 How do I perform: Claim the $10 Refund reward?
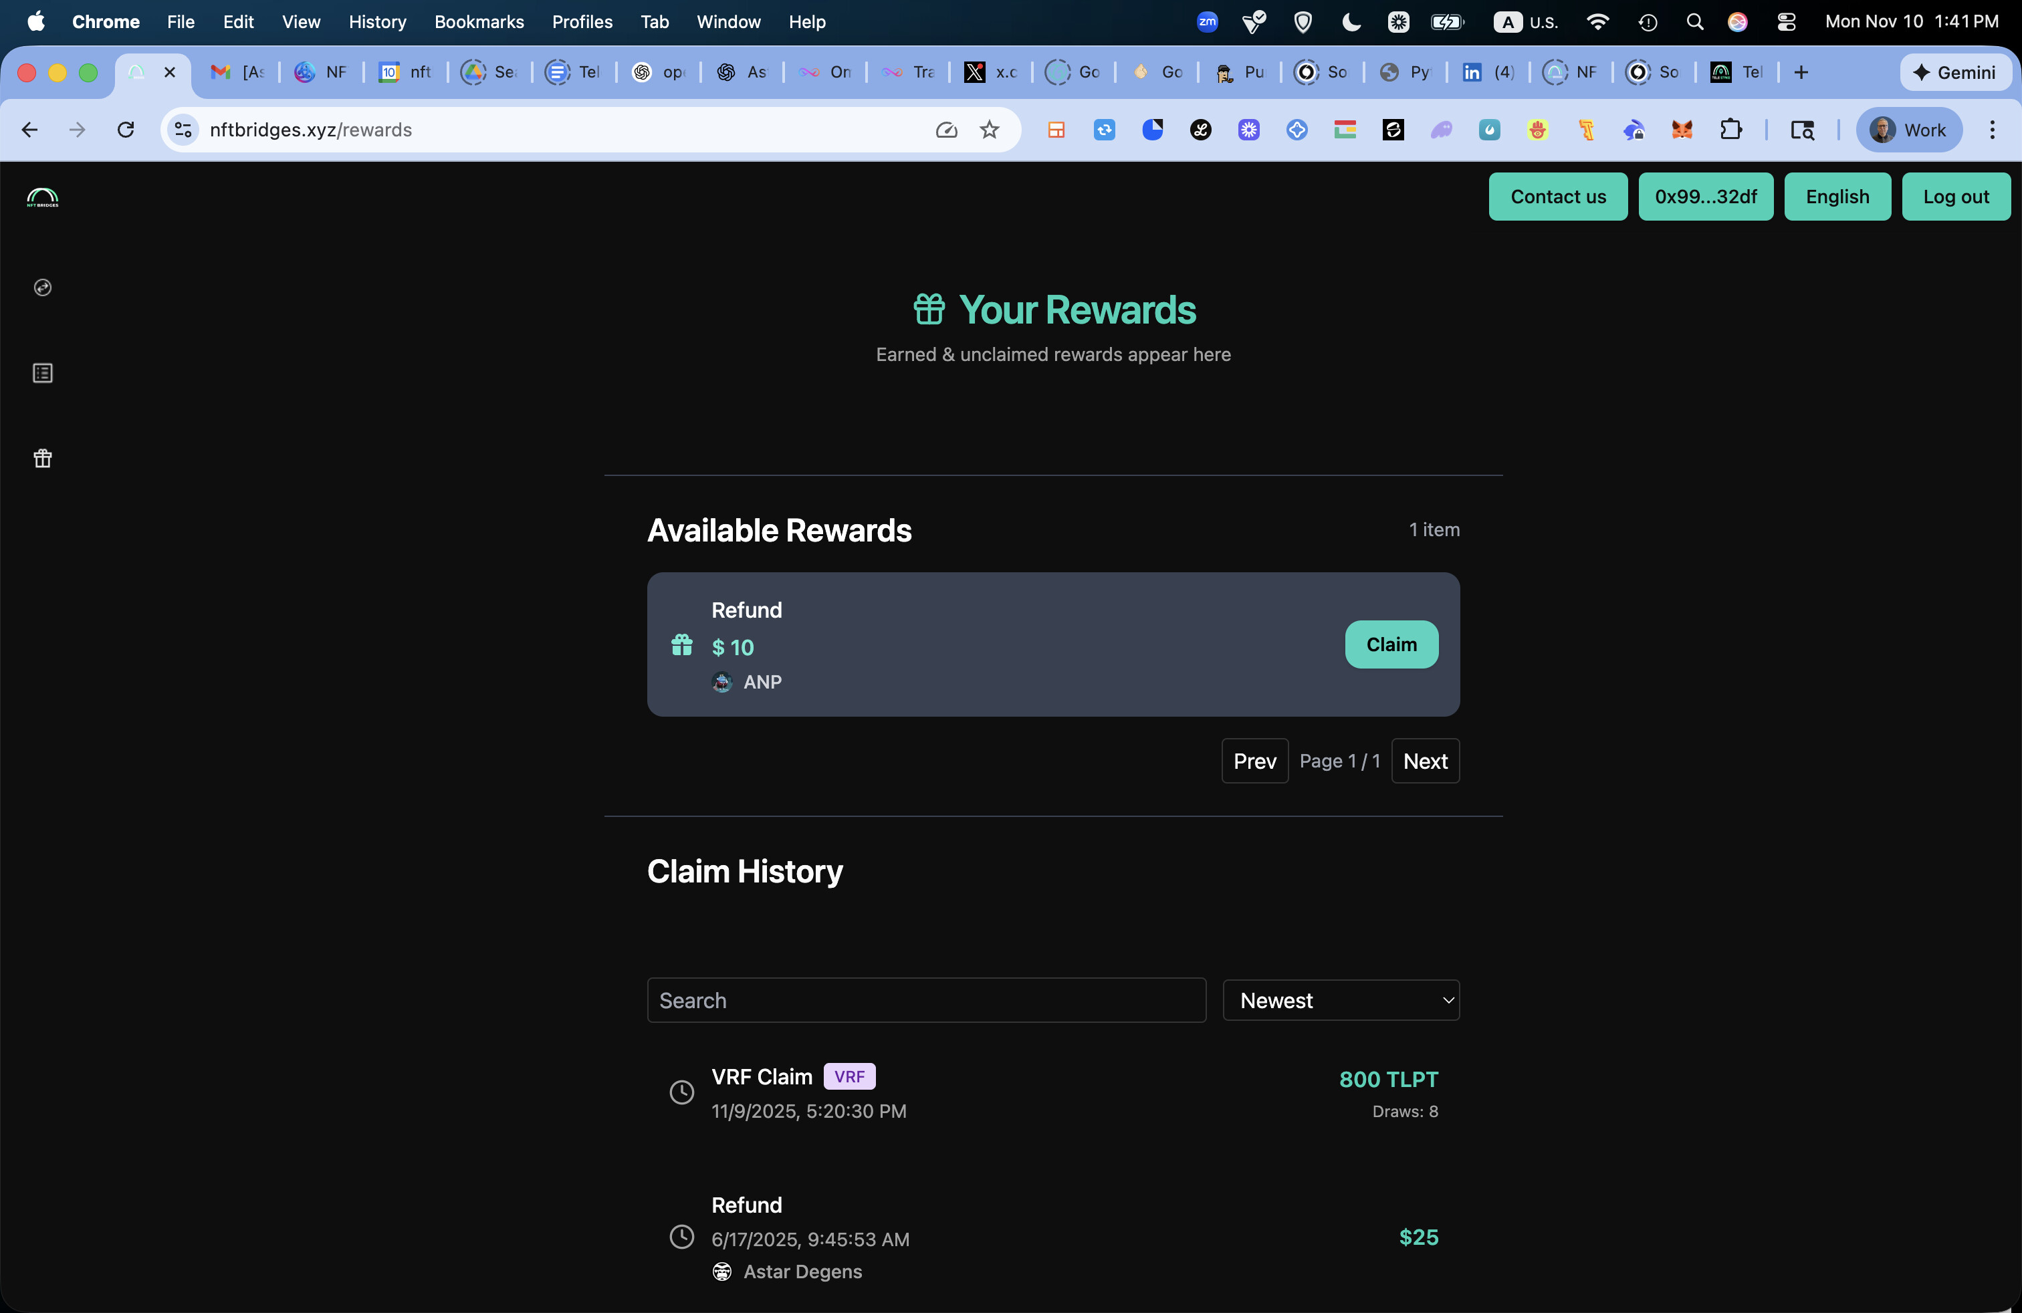1391,644
